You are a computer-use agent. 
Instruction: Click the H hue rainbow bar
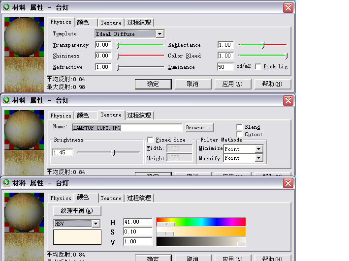pyautogui.click(x=201, y=222)
